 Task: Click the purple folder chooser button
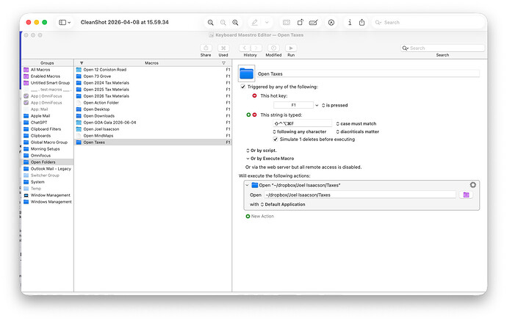click(x=466, y=195)
